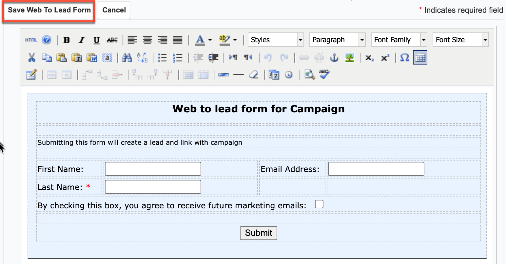Run the ABC spell check icon
The width and height of the screenshot is (506, 264).
coord(324,74)
